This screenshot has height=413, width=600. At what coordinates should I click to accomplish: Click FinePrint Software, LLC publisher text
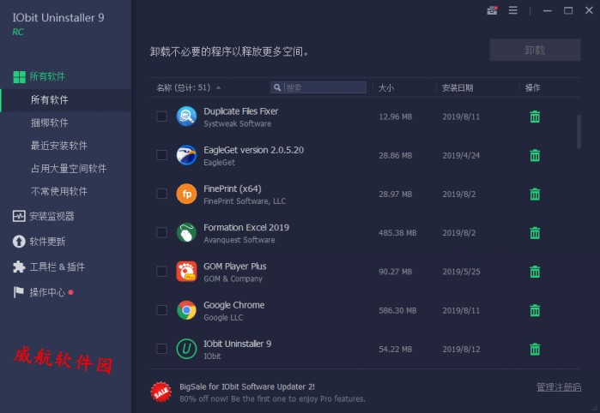[x=245, y=201]
